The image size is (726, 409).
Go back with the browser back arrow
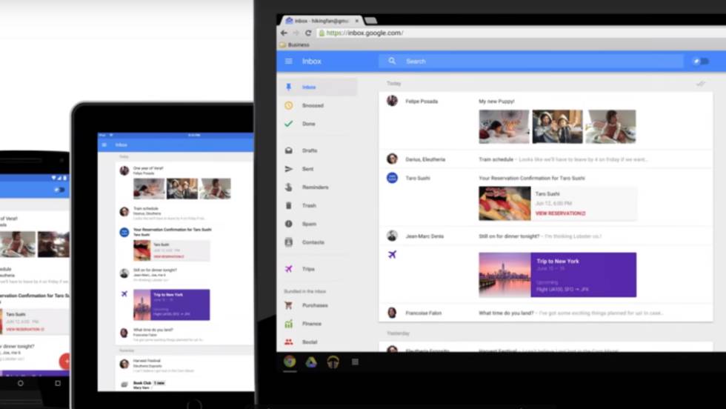[284, 33]
